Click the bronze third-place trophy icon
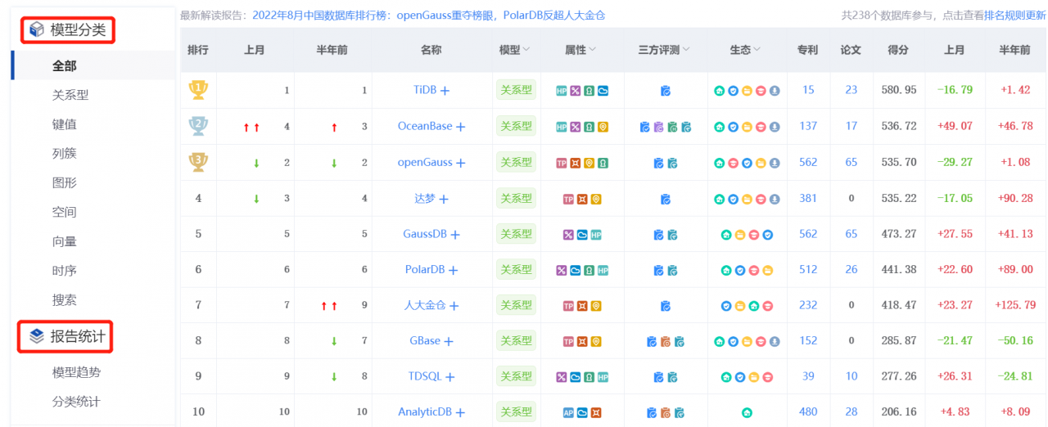Image resolution: width=1048 pixels, height=427 pixels. pos(198,161)
